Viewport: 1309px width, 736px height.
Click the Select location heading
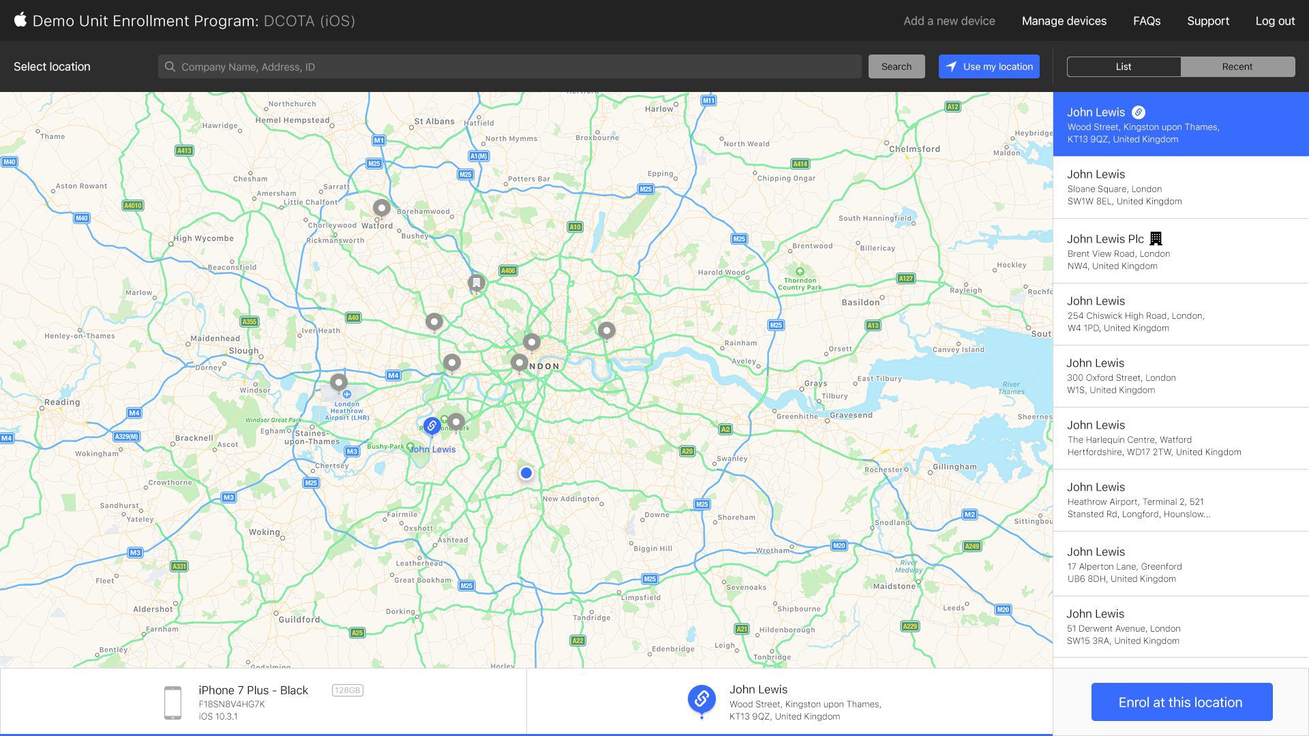point(52,67)
